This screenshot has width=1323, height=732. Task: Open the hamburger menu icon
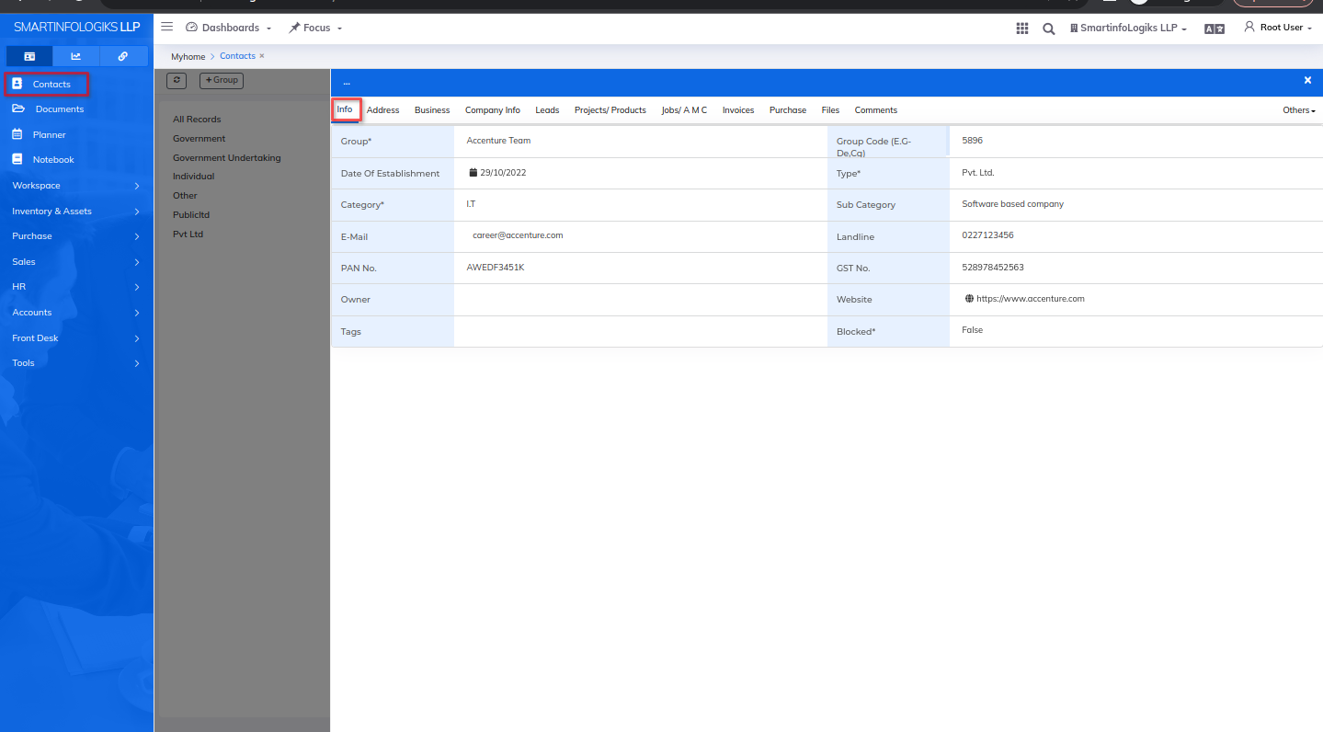click(166, 27)
